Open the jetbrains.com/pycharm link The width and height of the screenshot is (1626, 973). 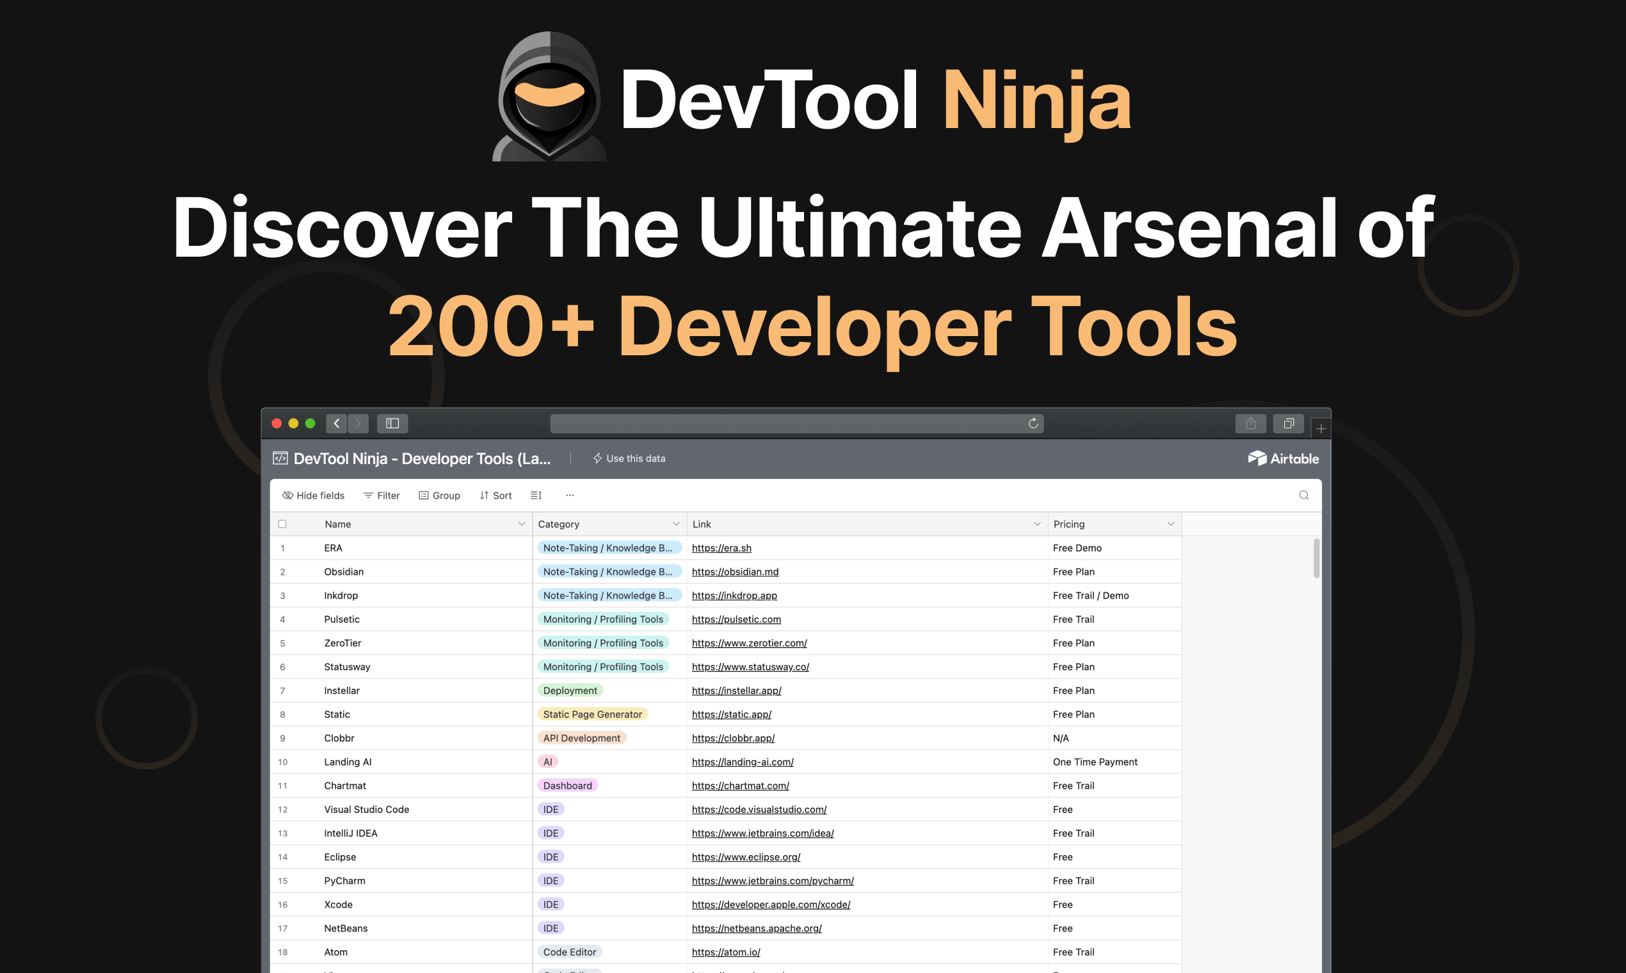point(772,881)
